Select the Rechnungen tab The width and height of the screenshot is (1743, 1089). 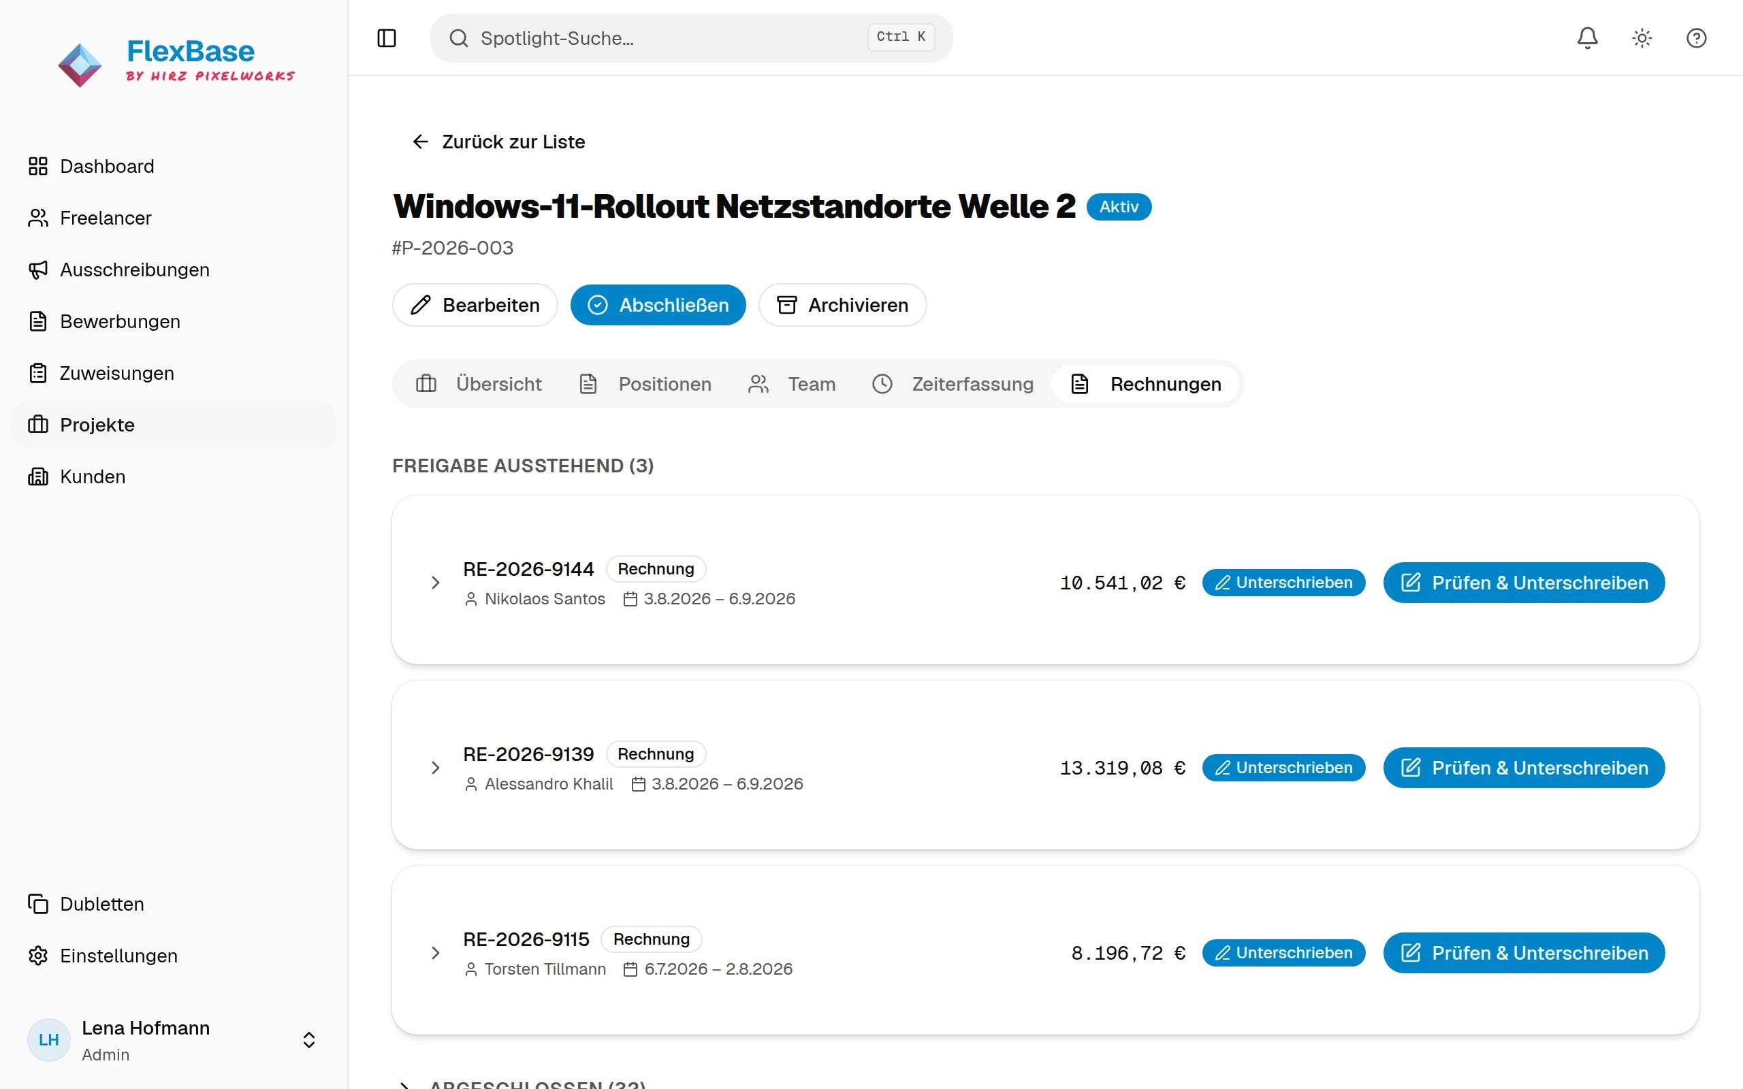point(1146,384)
